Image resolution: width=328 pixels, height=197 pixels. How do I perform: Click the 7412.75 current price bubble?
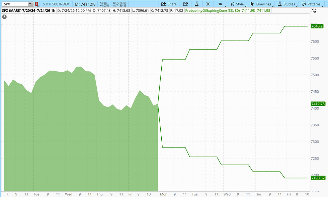tap(318, 104)
